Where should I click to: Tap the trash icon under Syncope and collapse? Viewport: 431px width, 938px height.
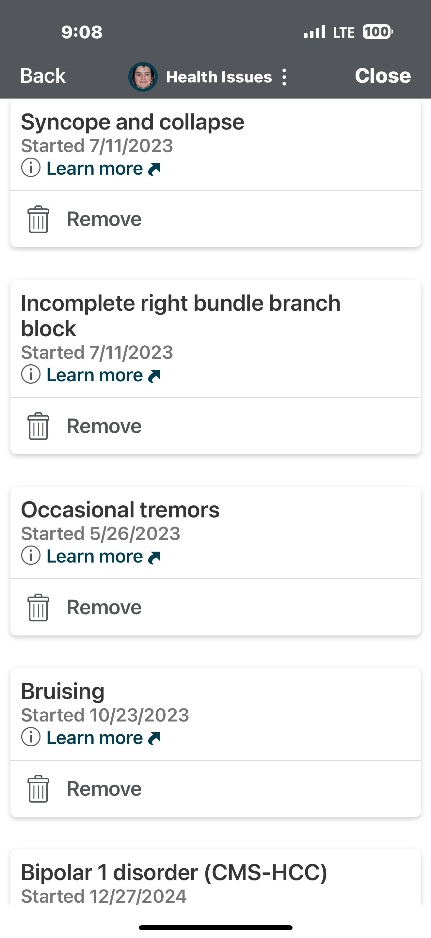pos(38,219)
